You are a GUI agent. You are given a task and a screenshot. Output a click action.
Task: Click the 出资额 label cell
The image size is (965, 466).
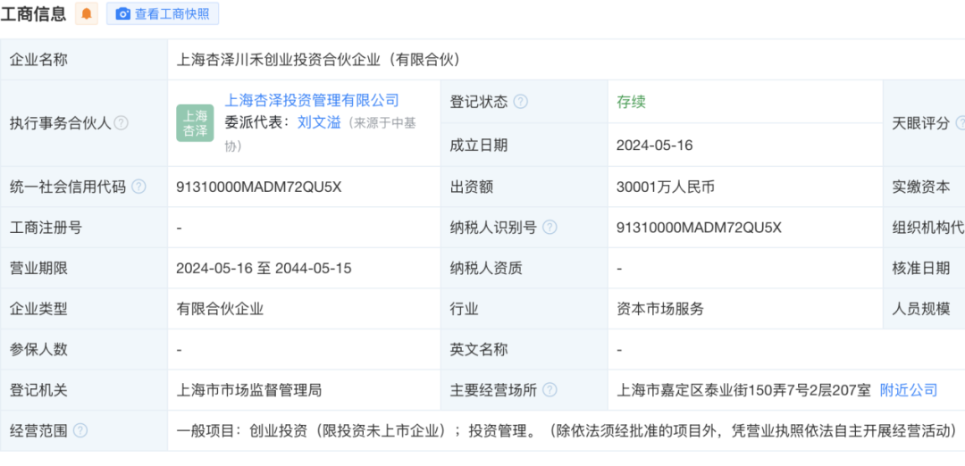[524, 187]
